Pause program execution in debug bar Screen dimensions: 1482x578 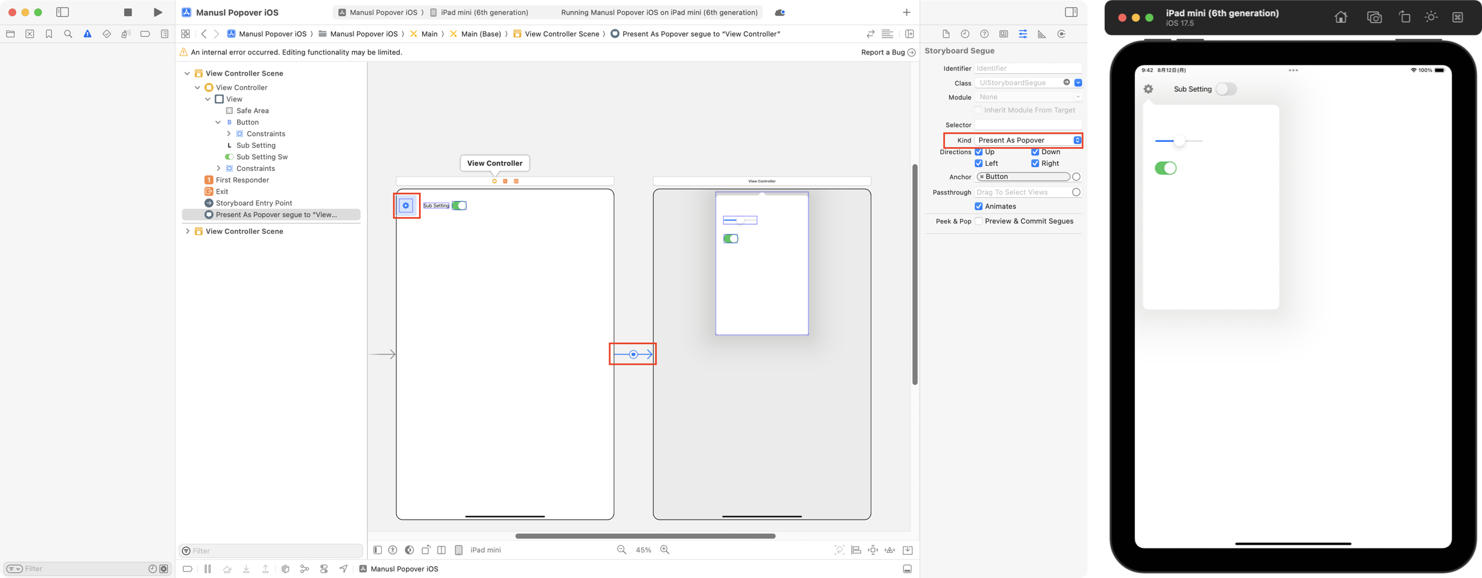[208, 569]
